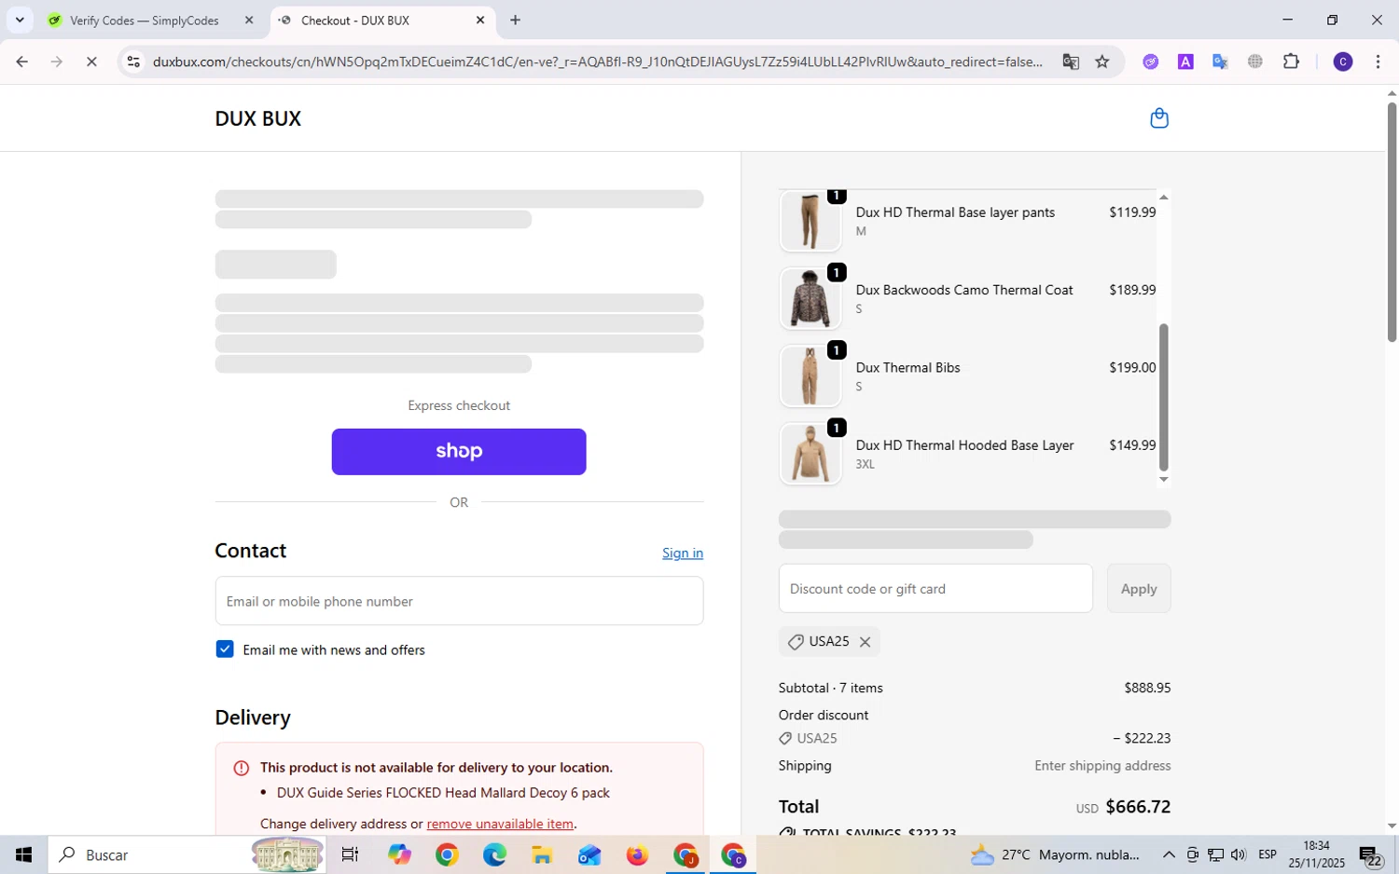Open the notifications center icon

pyautogui.click(x=1370, y=855)
